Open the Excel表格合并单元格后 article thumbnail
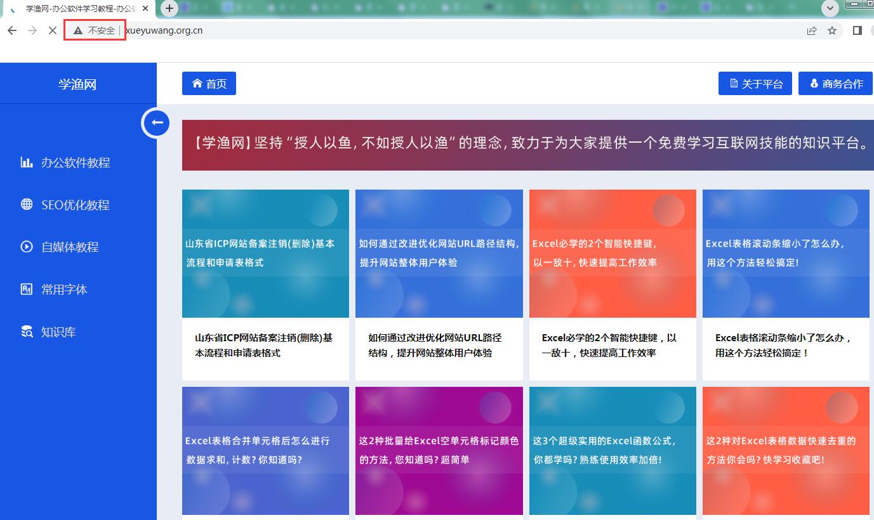 pos(265,451)
